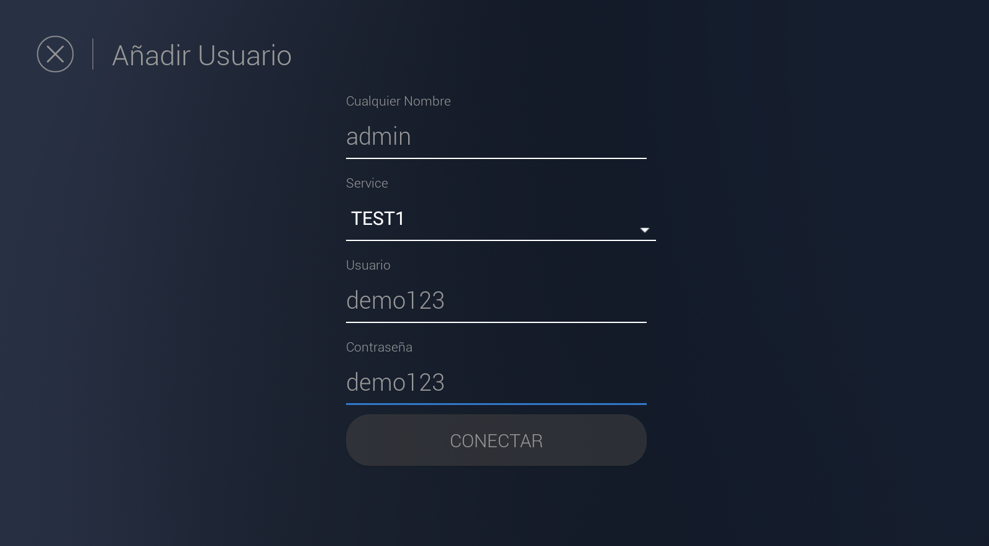Select the TEST1 value text
The image size is (989, 546).
[x=378, y=219]
